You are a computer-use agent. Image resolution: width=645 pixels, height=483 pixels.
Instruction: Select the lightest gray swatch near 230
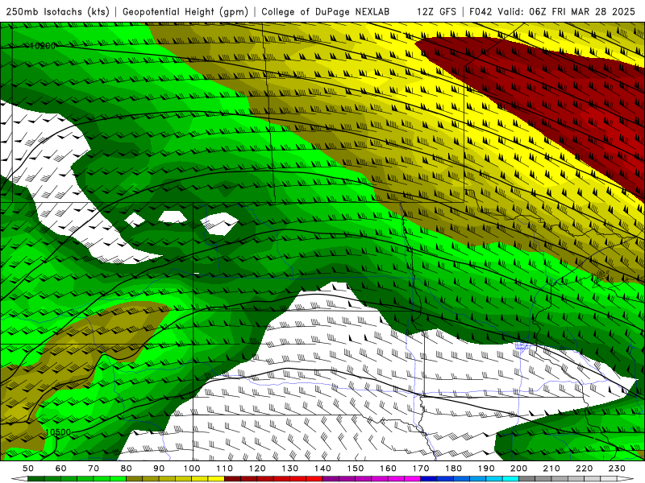609,479
